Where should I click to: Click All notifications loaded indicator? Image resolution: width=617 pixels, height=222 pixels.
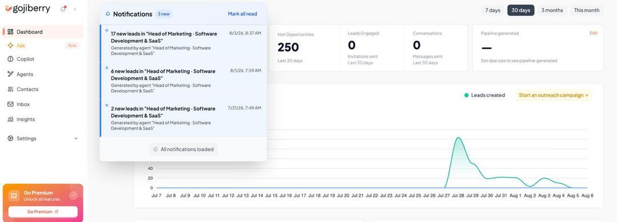pyautogui.click(x=183, y=150)
